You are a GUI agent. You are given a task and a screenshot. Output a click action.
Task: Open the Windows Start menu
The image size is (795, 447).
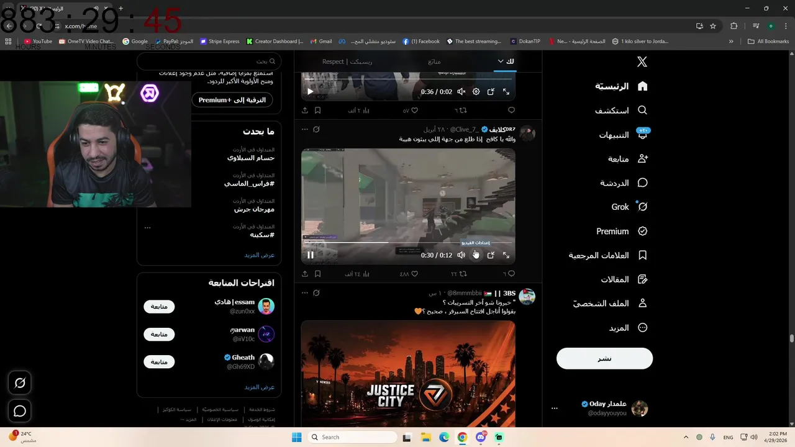point(297,437)
